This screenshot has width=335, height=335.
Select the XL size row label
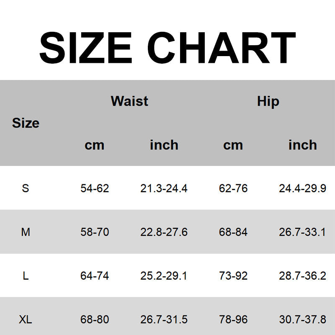(x=26, y=320)
